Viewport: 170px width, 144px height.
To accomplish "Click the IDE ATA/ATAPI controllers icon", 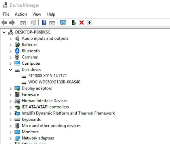I will [17, 107].
